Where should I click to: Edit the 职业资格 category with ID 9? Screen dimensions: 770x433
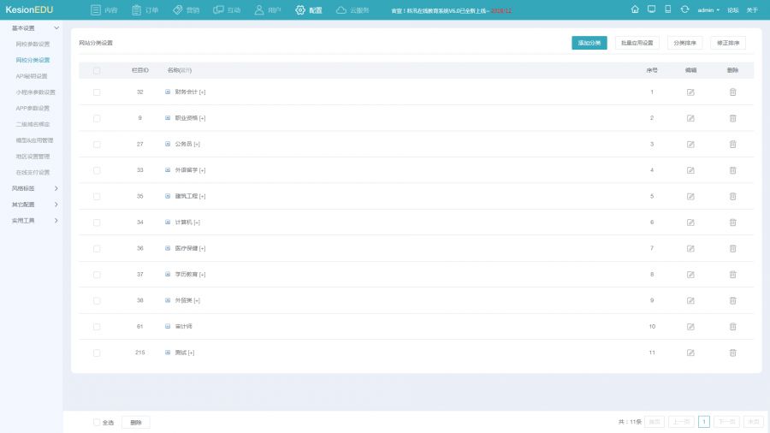click(690, 118)
